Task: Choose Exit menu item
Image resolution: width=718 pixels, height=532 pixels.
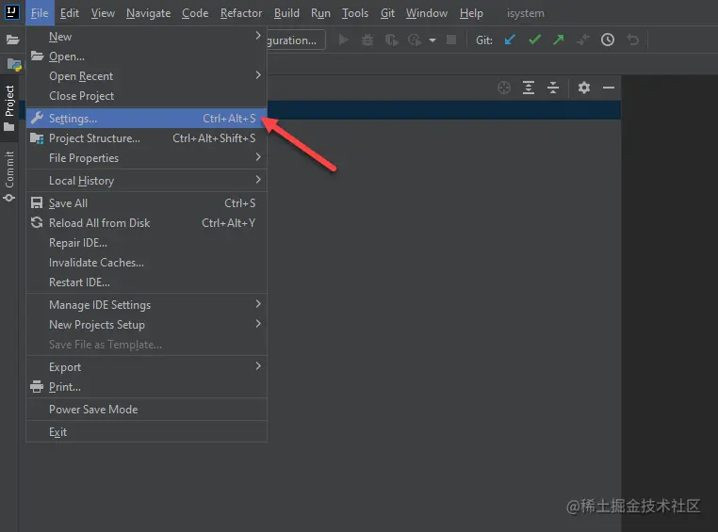Action: pos(147,432)
